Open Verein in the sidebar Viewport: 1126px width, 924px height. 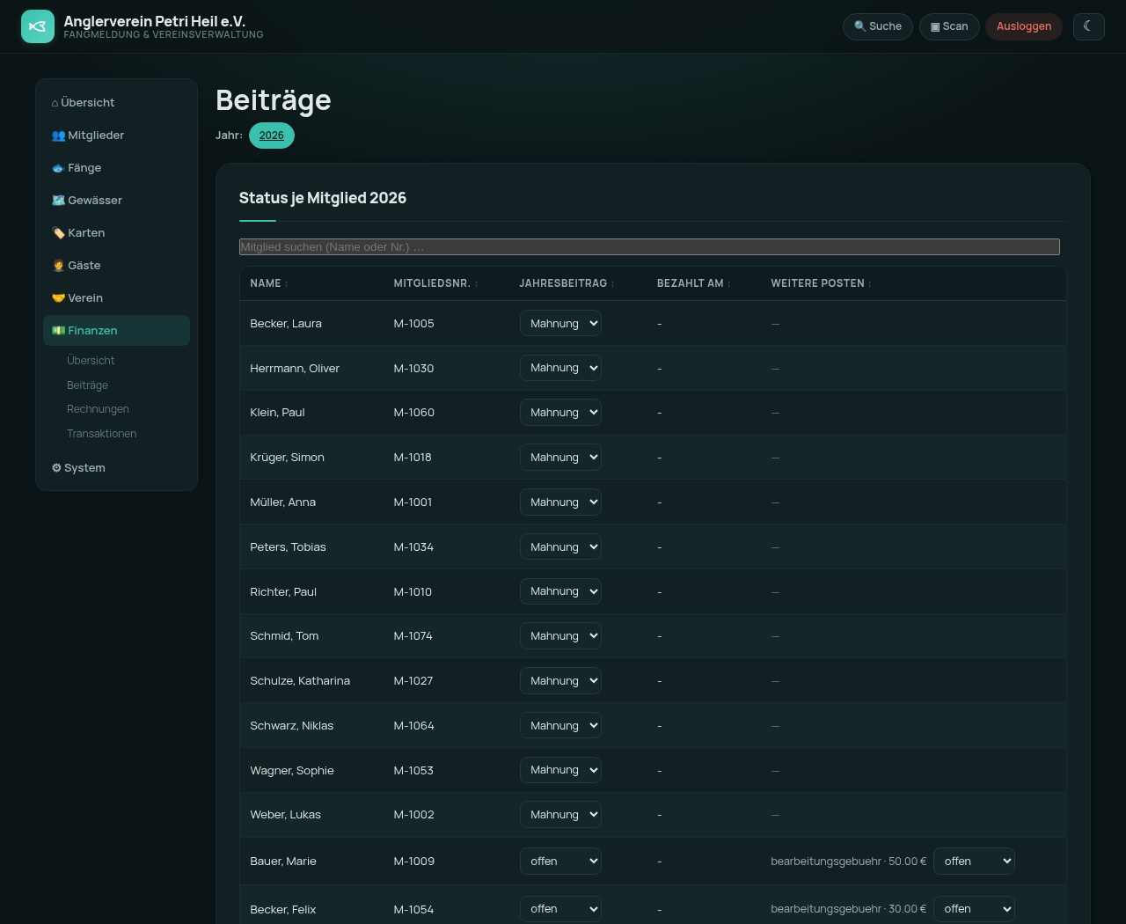click(x=116, y=298)
